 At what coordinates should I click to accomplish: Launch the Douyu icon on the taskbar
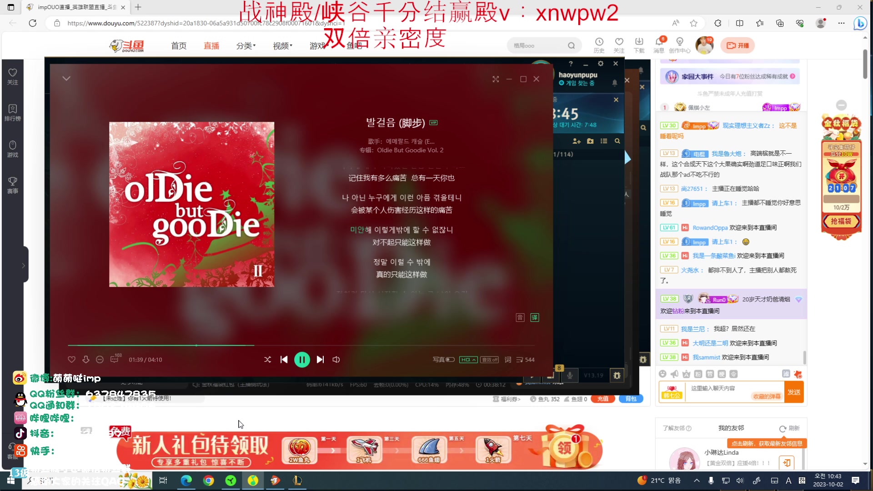click(275, 481)
